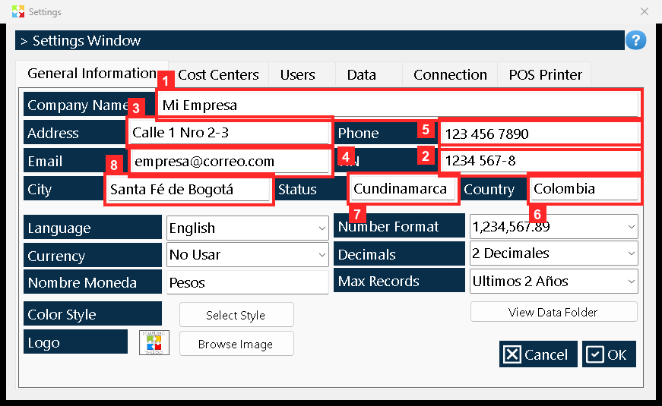
Task: Click the Max Records label
Action: pyautogui.click(x=399, y=280)
